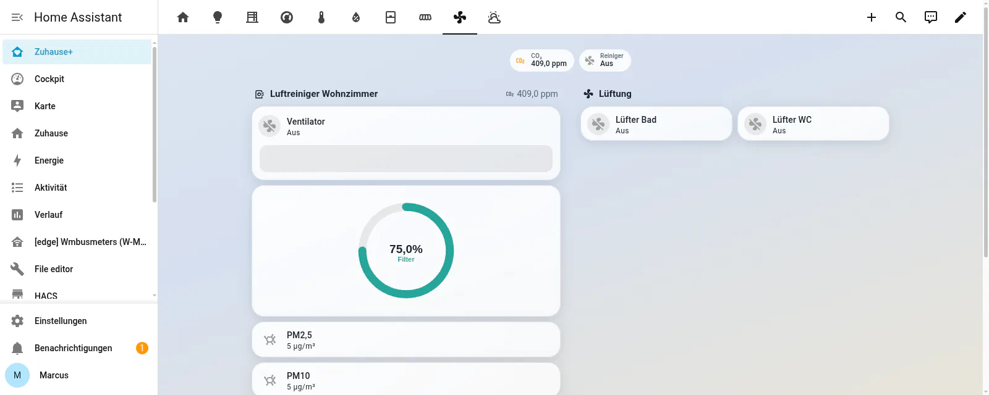Open the Energie dashboard
The height and width of the screenshot is (395, 989).
click(77, 160)
